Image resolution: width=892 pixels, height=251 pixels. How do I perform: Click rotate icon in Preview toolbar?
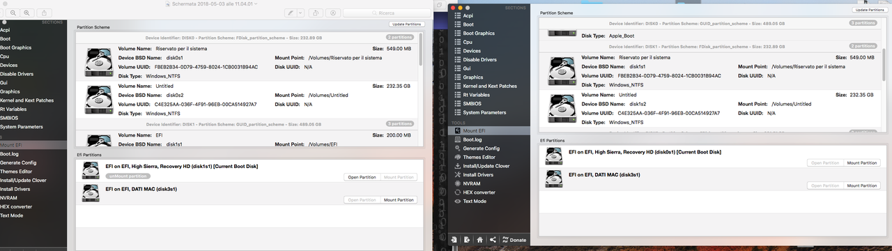(316, 13)
